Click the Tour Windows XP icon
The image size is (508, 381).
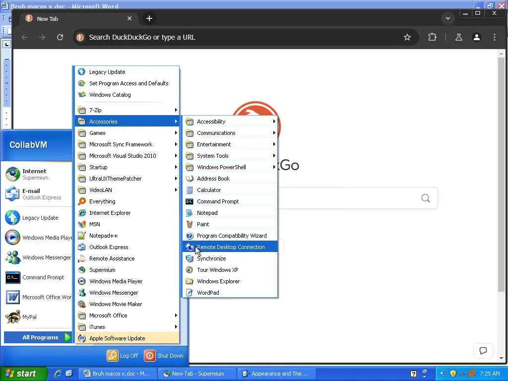[190, 270]
